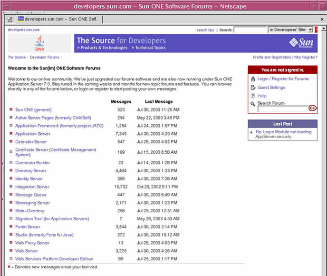
Task: Click the red bullet beside Messaging Server
Action: (x=11, y=202)
